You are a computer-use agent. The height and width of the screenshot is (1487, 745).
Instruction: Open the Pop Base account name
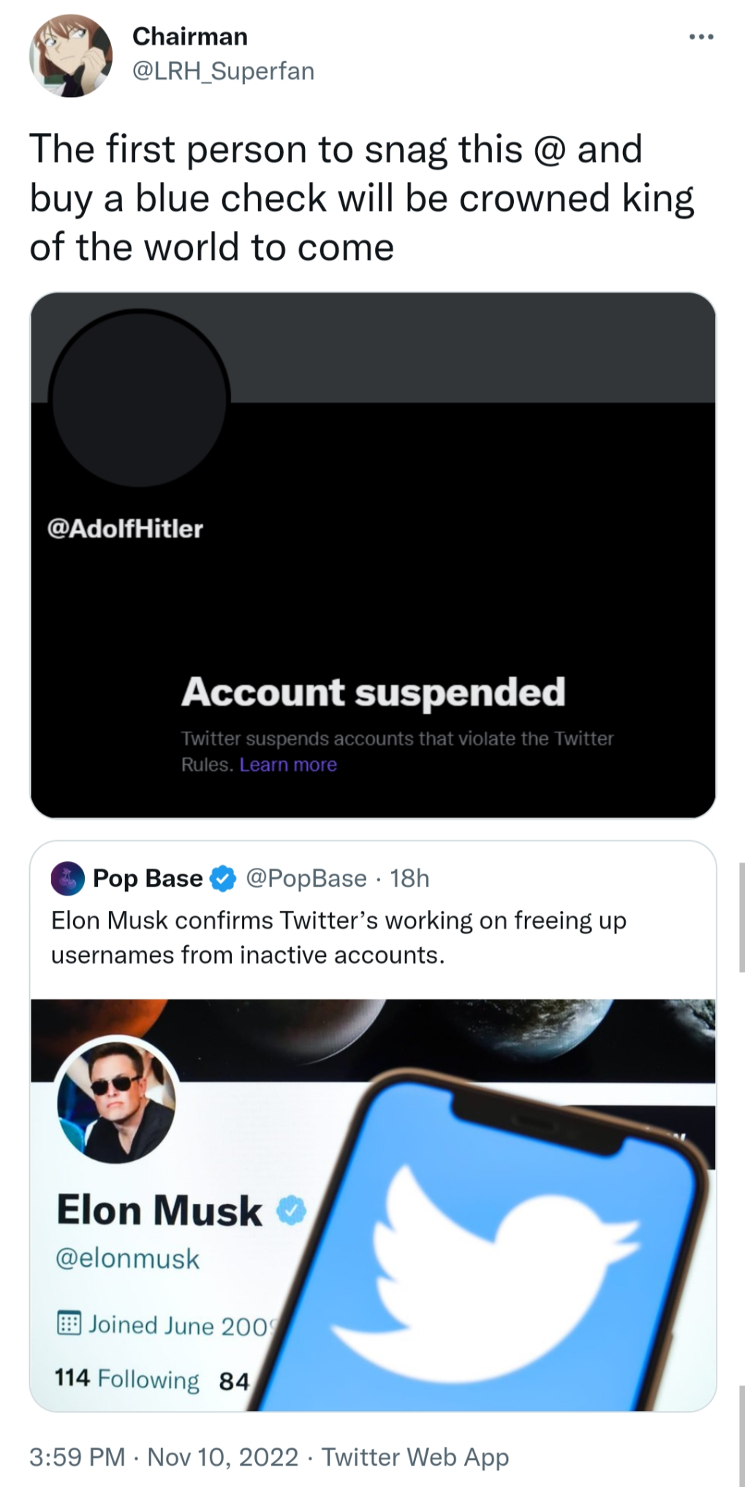tap(148, 878)
